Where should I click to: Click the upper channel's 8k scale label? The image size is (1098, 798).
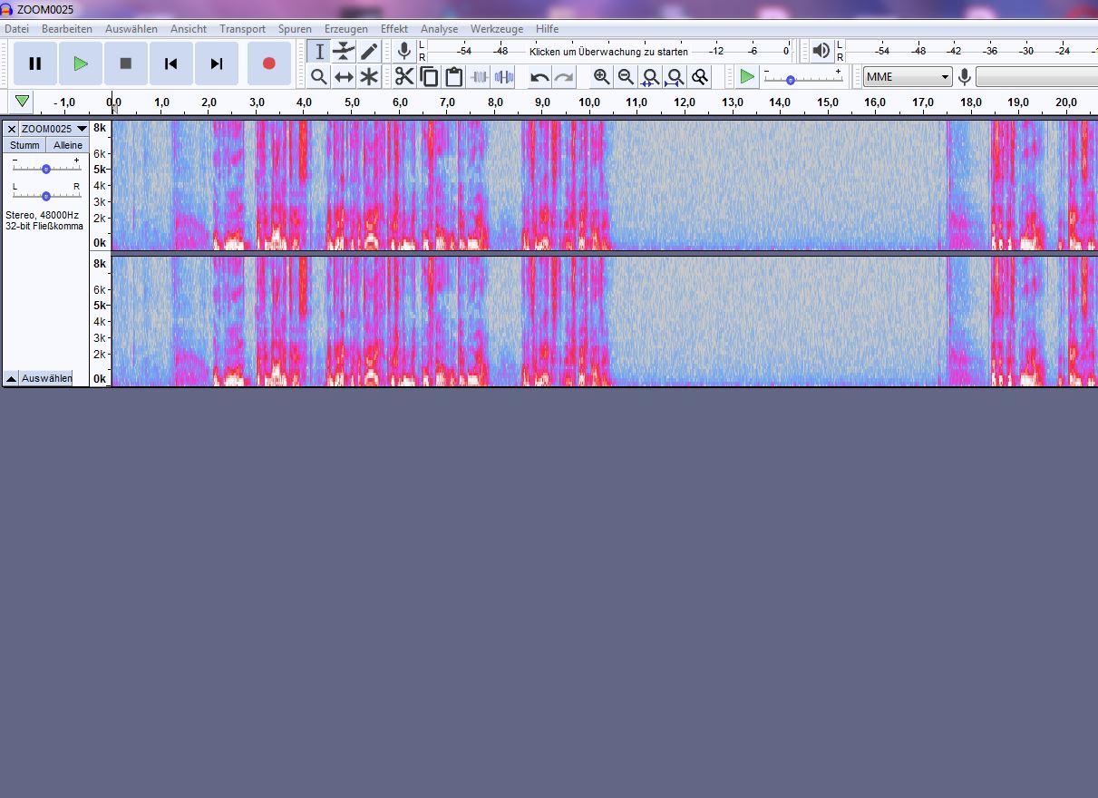coord(100,129)
